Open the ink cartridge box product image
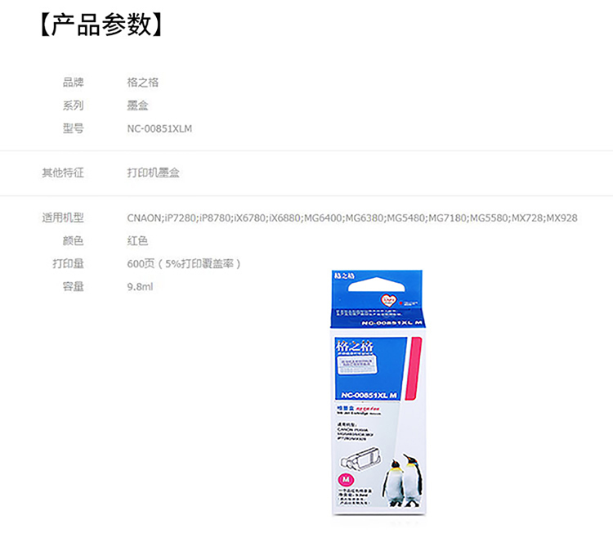613x538 pixels. coord(378,392)
